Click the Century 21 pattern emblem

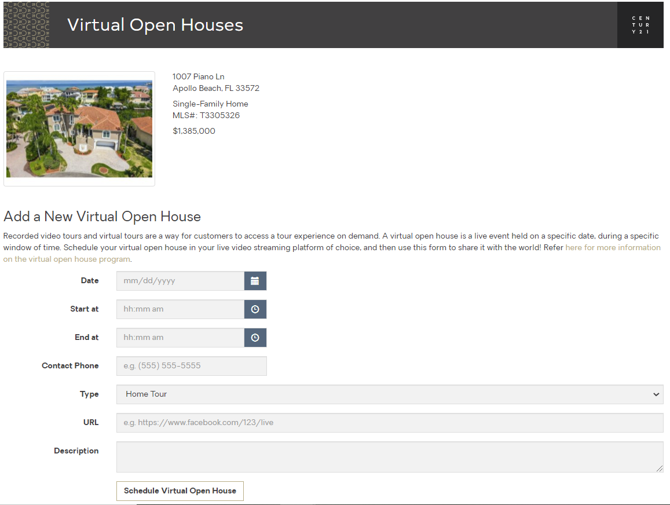(x=27, y=25)
